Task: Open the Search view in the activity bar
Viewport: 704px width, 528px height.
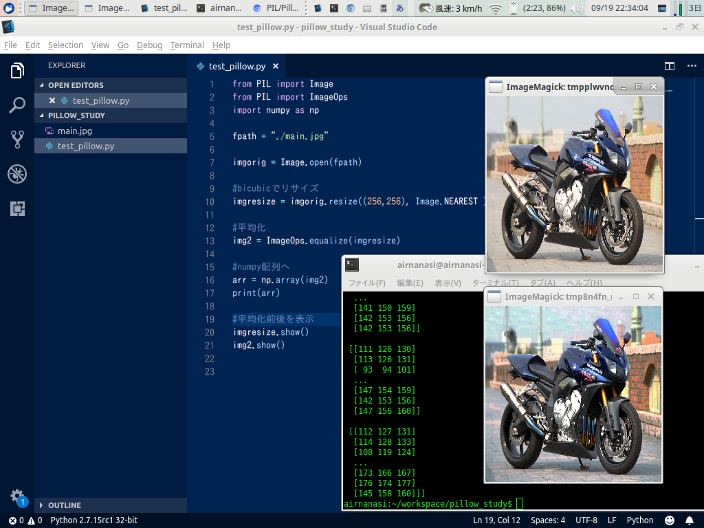Action: tap(16, 104)
